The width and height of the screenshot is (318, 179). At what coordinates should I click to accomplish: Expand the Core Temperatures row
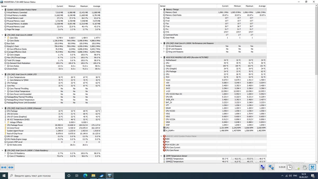point(5,77)
